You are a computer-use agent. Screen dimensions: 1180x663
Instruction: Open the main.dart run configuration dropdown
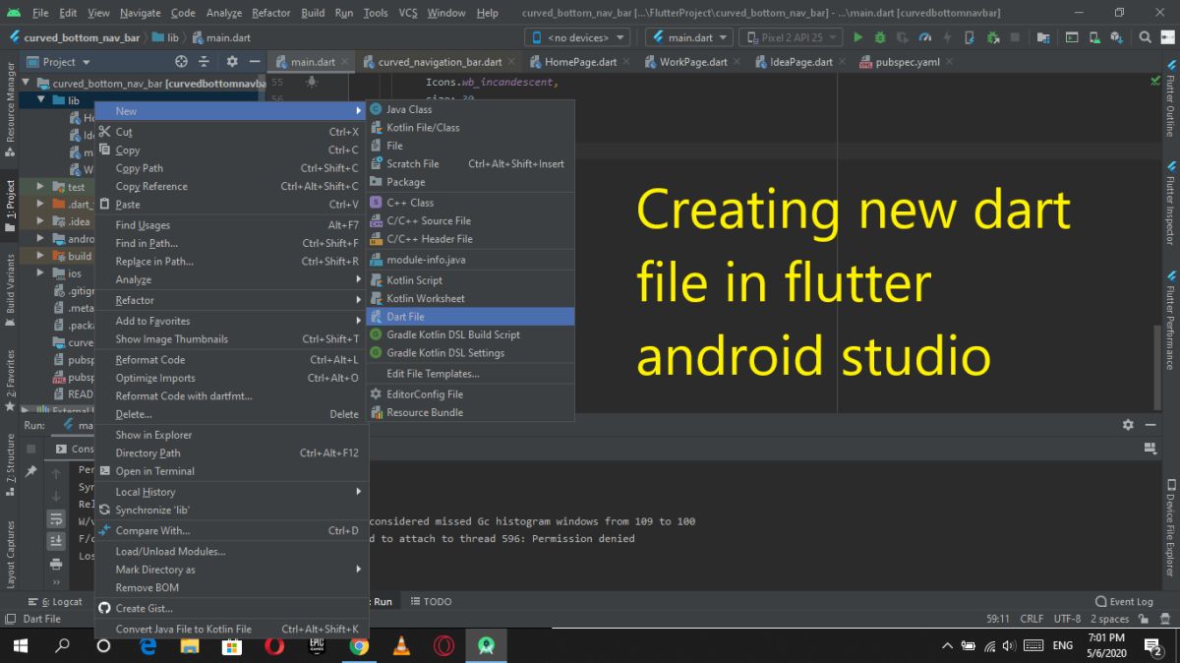click(x=689, y=37)
